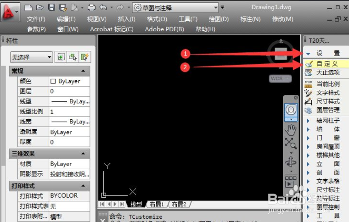The height and width of the screenshot is (222, 349).
Task: Expand the 轴网柱子 category
Action: [x=308, y=121]
